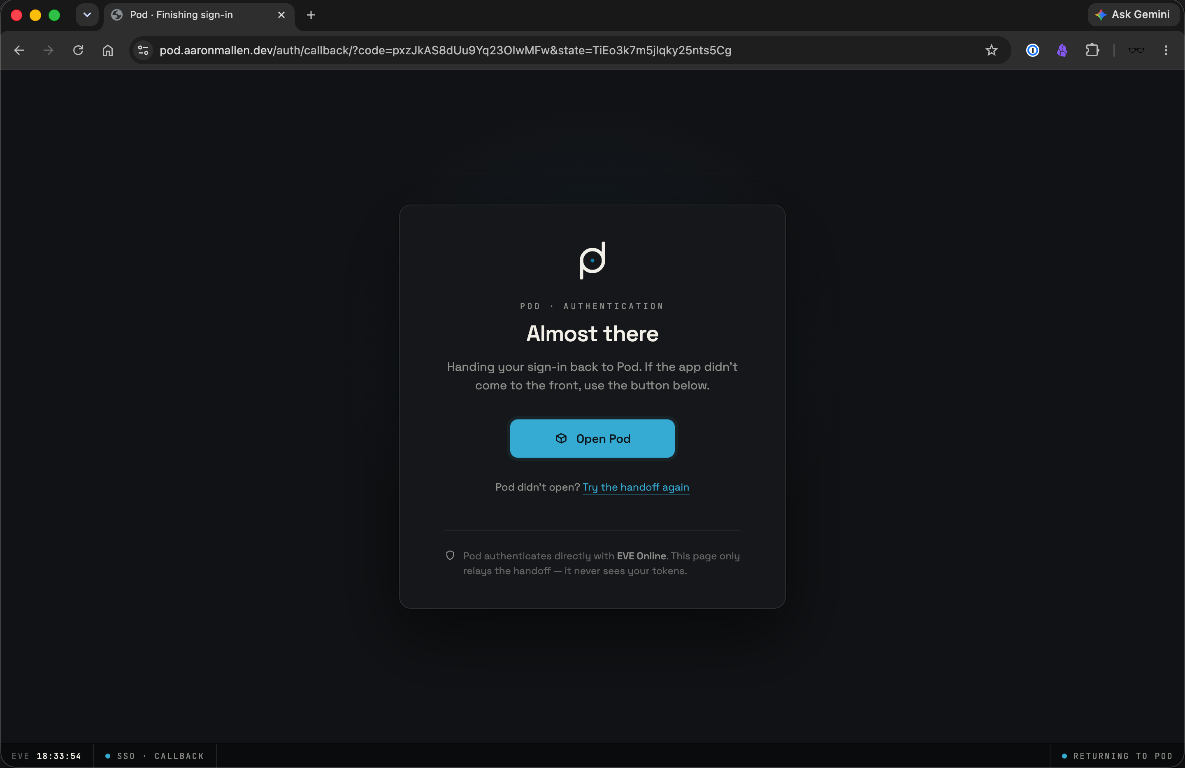Image resolution: width=1185 pixels, height=768 pixels.
Task: Click the EVE 18:33:54 clock
Action: [x=46, y=756]
